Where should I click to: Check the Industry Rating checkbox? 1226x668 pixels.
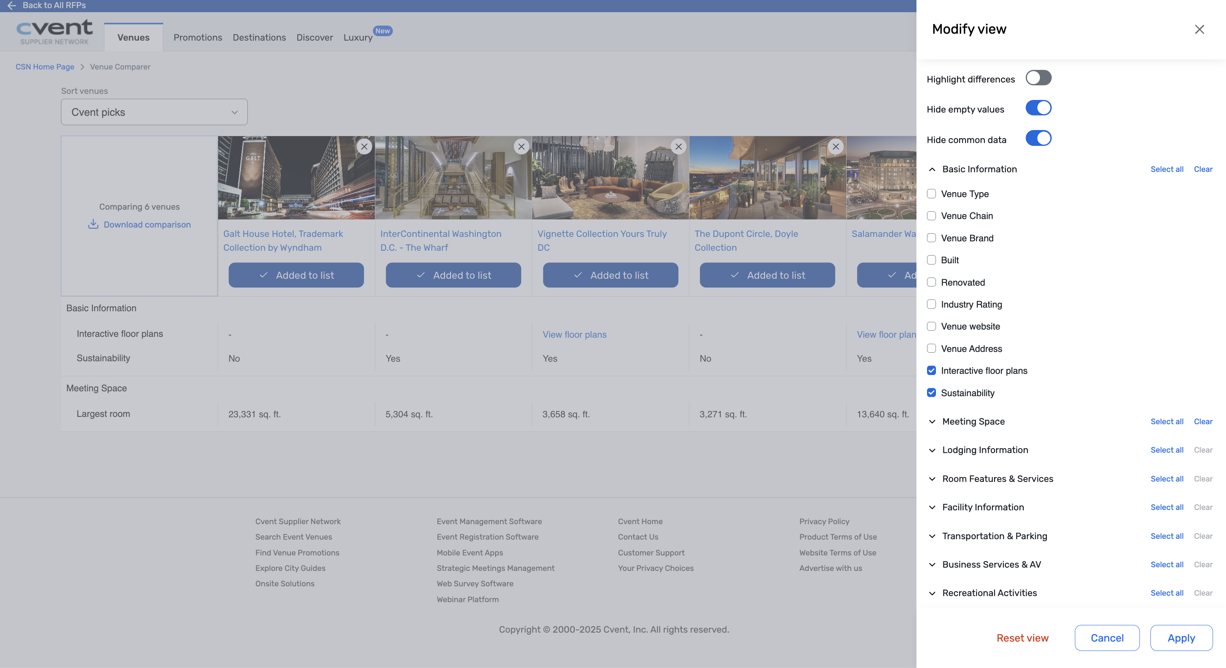[x=931, y=304]
